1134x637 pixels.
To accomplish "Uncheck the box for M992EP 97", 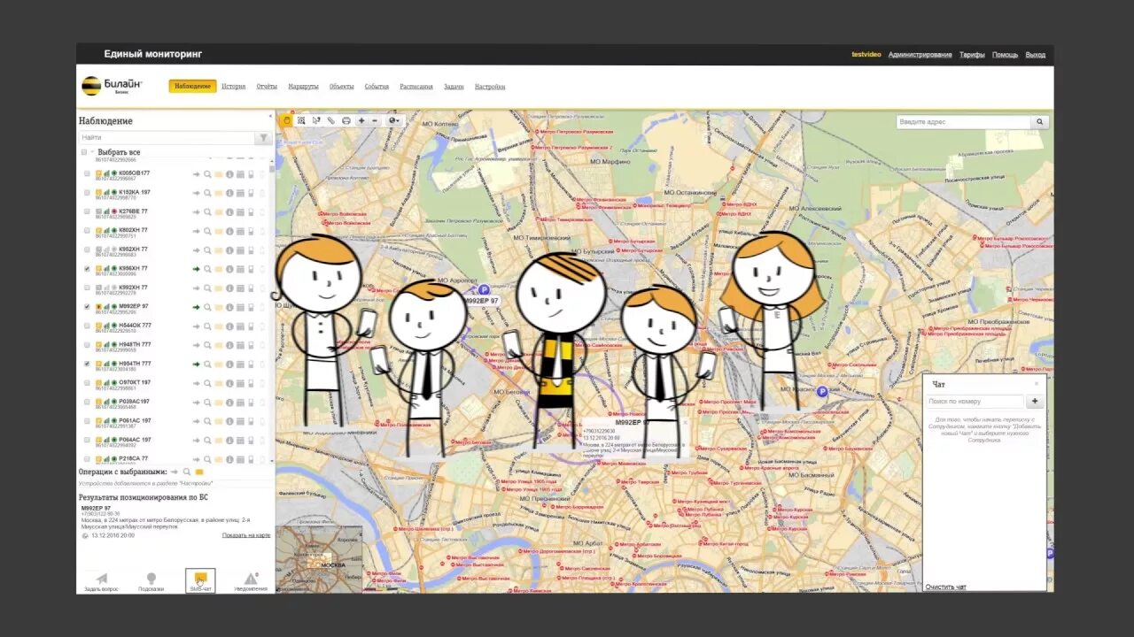I will [x=87, y=307].
